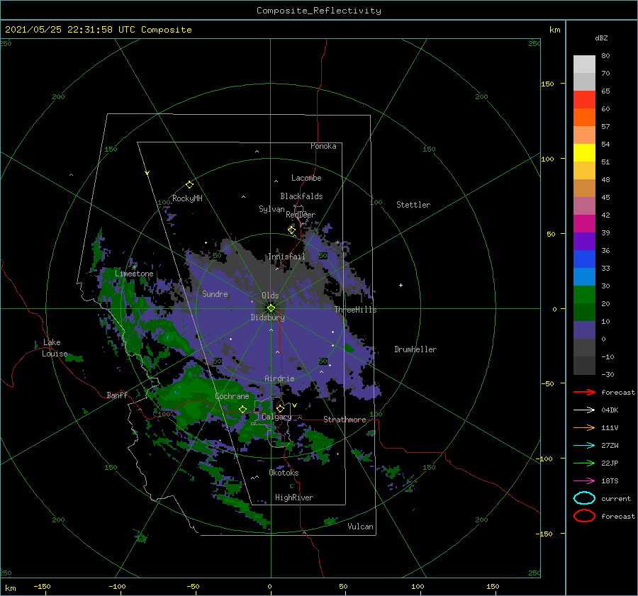This screenshot has width=638, height=596.
Task: Select the 10 dBZ dark green swatch
Action: pos(584,312)
